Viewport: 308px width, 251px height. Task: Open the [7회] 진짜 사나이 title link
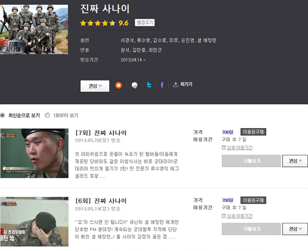coord(101,133)
